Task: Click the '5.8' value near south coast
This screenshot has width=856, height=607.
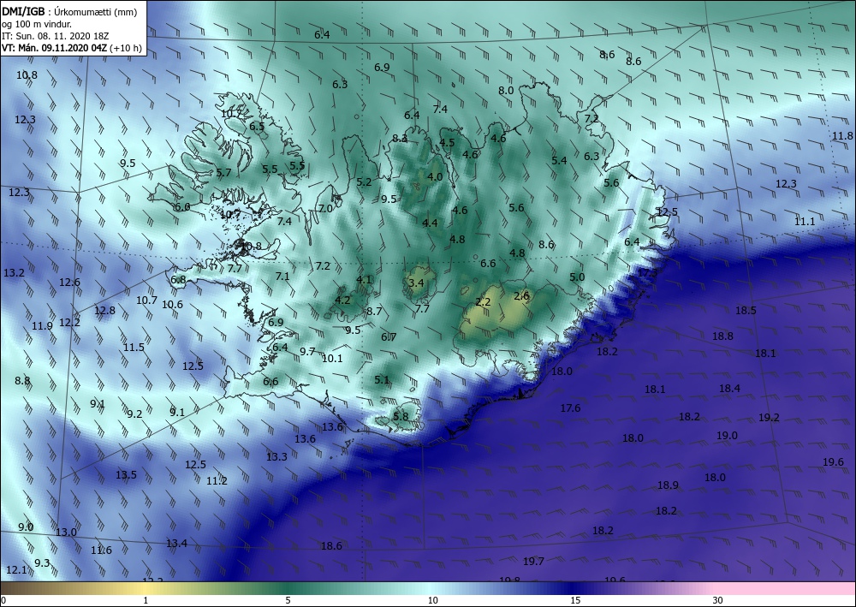Action: tap(401, 417)
